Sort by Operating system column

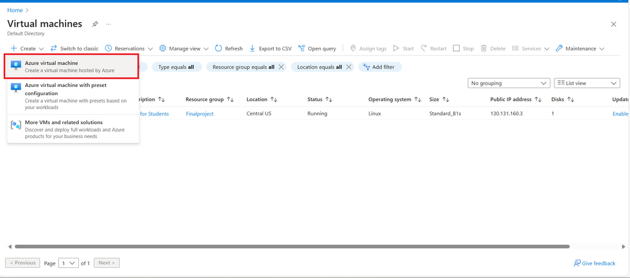(x=394, y=99)
